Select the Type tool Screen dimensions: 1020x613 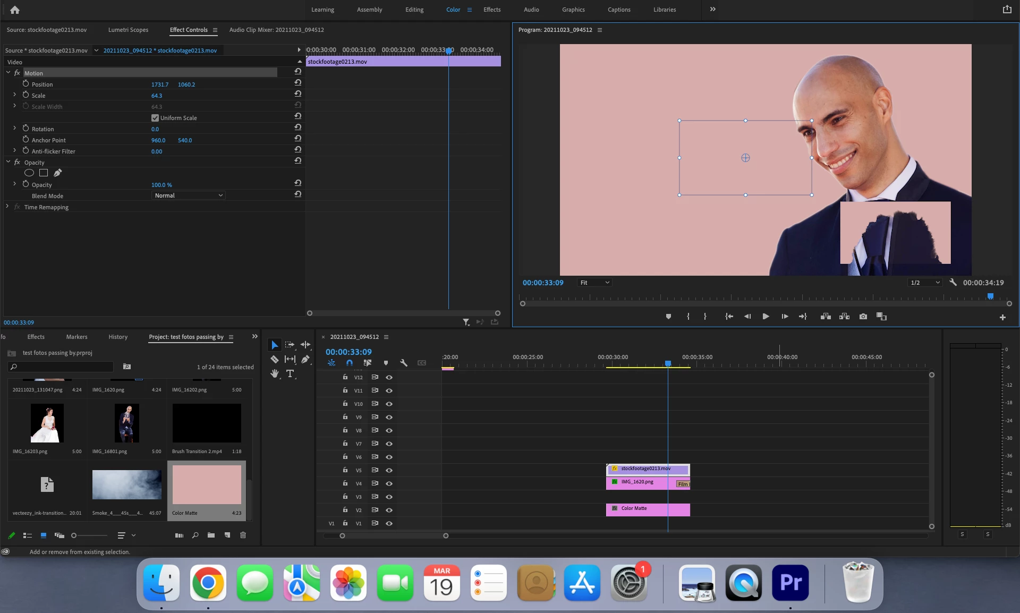pyautogui.click(x=290, y=373)
